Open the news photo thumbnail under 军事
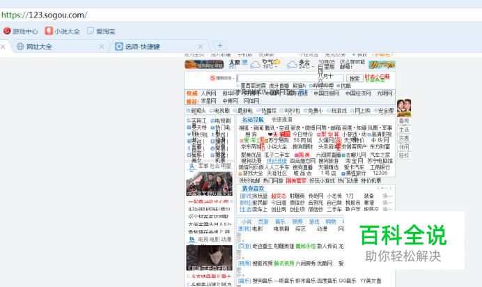This screenshot has height=287, width=482. (x=209, y=184)
